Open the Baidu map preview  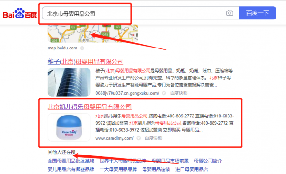pyautogui.click(x=93, y=33)
